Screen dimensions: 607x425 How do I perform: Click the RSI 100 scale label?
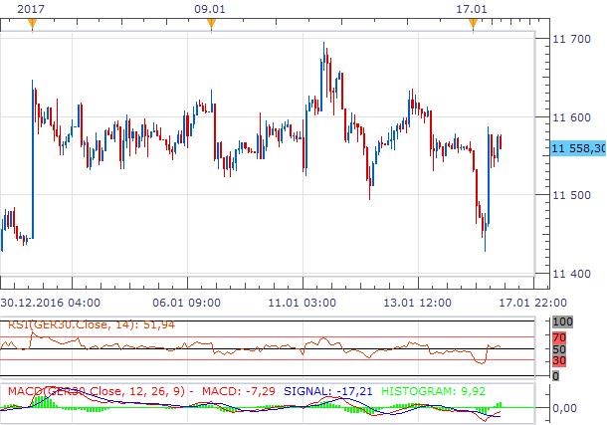click(563, 322)
